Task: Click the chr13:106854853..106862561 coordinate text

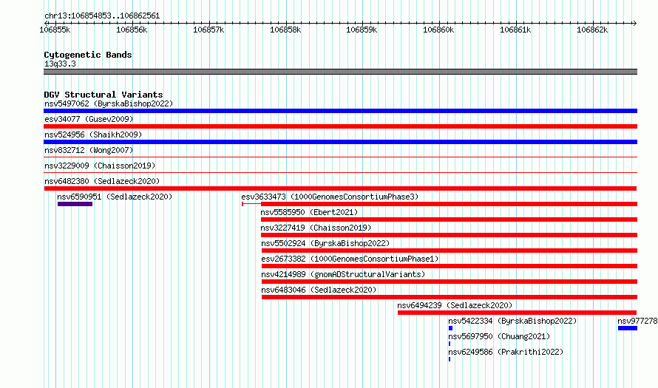Action: pyautogui.click(x=102, y=16)
